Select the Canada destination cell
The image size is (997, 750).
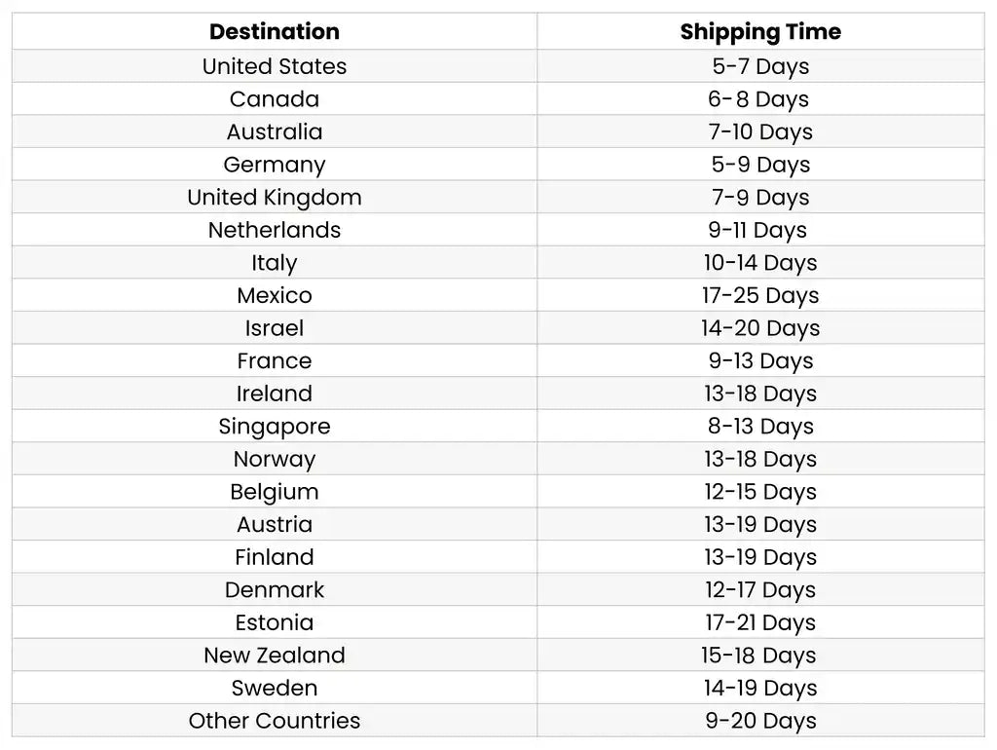point(275,99)
